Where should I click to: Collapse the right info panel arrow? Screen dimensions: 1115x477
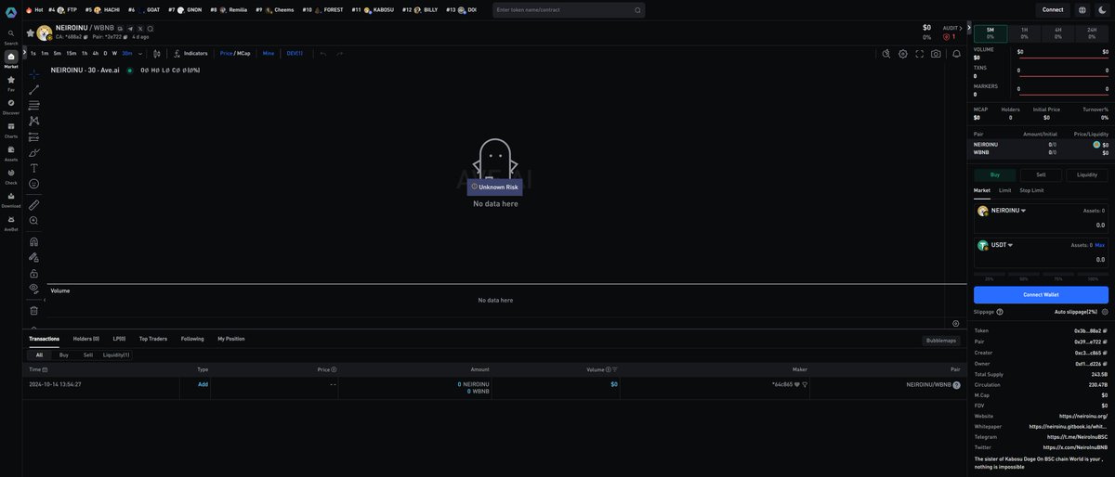[x=968, y=28]
